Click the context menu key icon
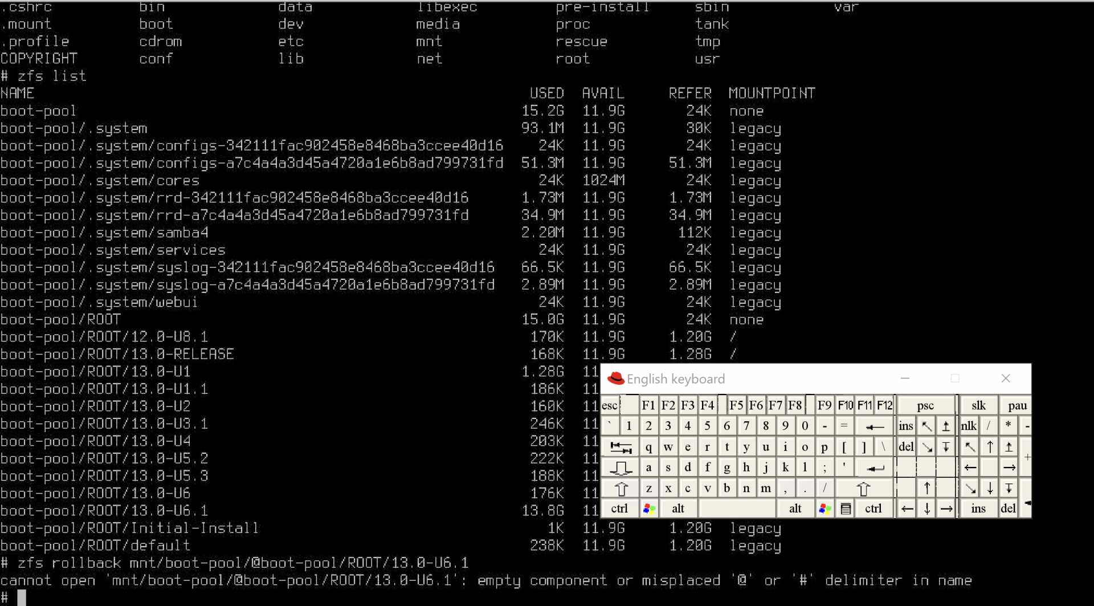1094x606 pixels. 846,509
